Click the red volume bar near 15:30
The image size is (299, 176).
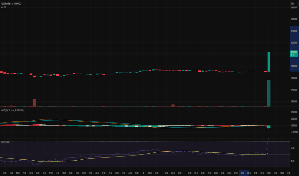click(x=34, y=103)
